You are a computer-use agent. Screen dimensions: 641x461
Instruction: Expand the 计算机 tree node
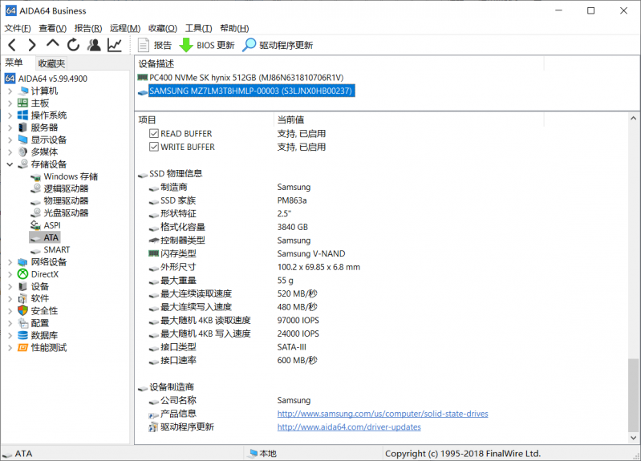point(10,91)
